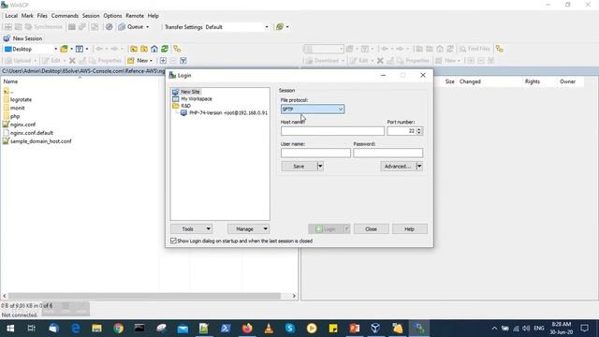Open the Mark menu
599x337 pixels.
tap(27, 16)
